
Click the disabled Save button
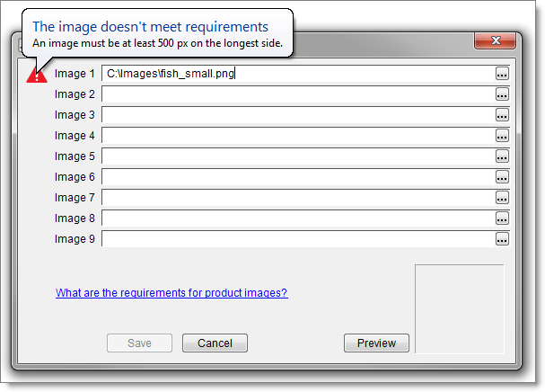[x=139, y=343]
